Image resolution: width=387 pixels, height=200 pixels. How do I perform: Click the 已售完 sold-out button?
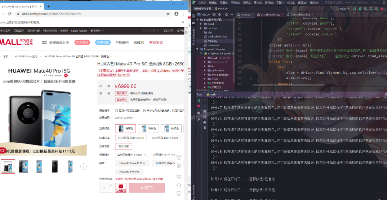click(147, 188)
